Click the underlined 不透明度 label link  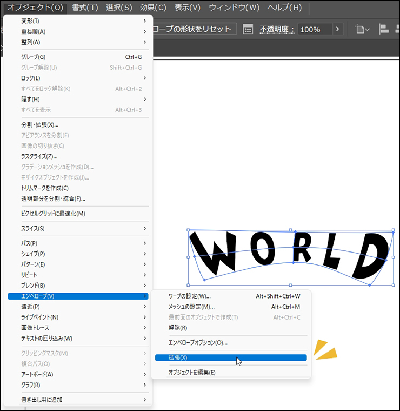[277, 29]
